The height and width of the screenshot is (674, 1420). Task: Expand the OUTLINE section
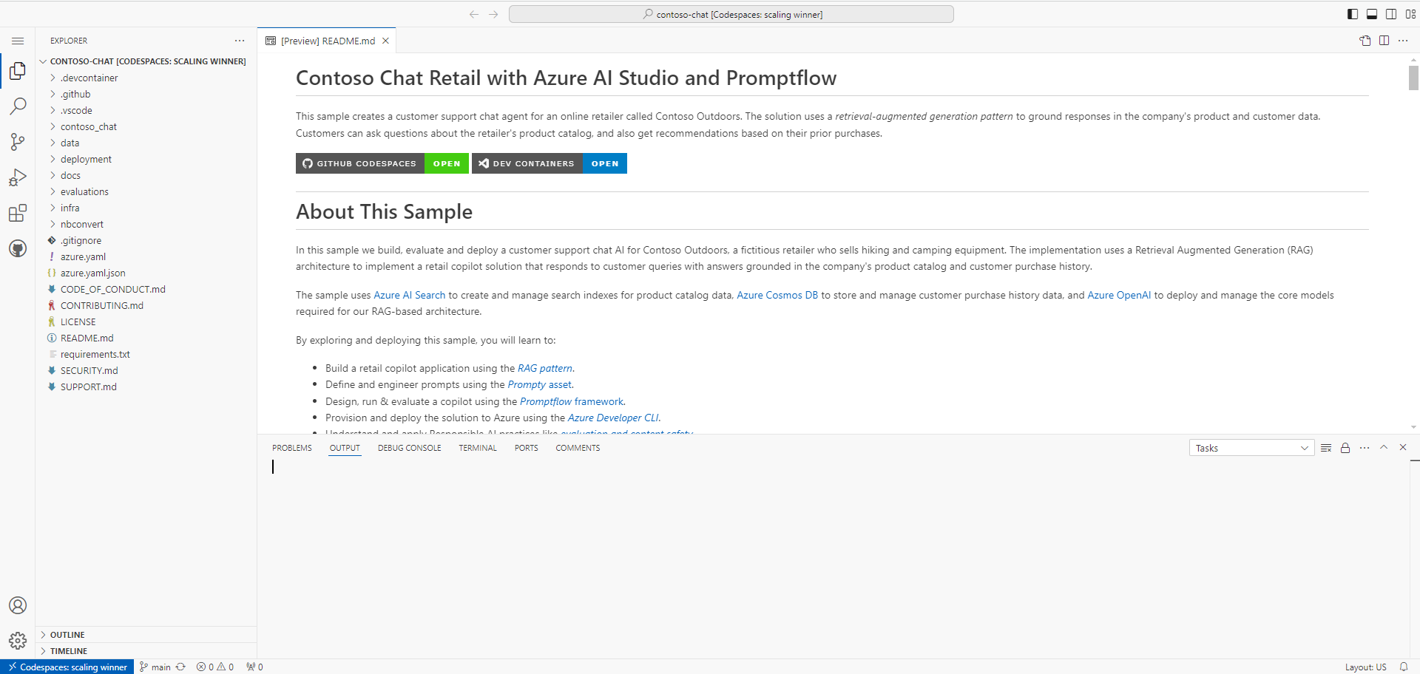tap(67, 635)
